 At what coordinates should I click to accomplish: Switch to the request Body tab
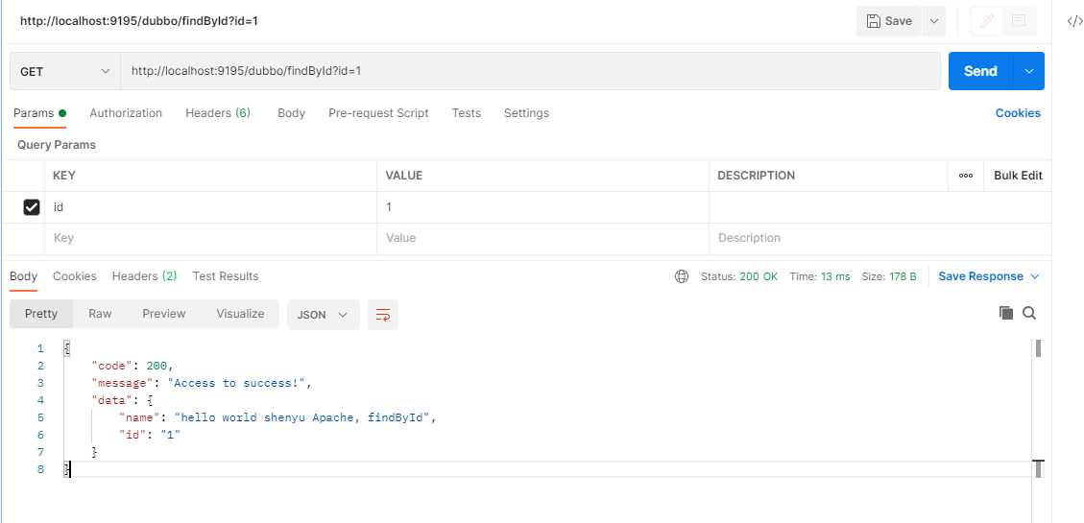point(291,113)
